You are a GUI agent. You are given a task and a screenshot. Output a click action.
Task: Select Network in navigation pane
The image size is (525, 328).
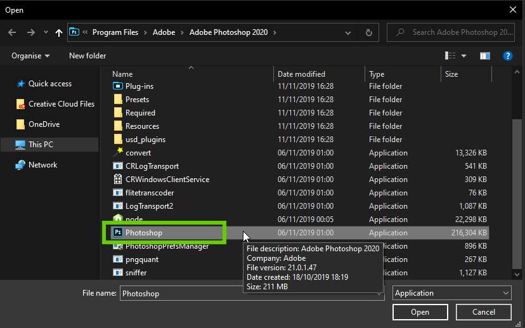42,165
